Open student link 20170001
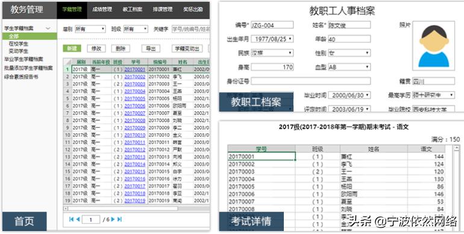 pyautogui.click(x=135, y=69)
